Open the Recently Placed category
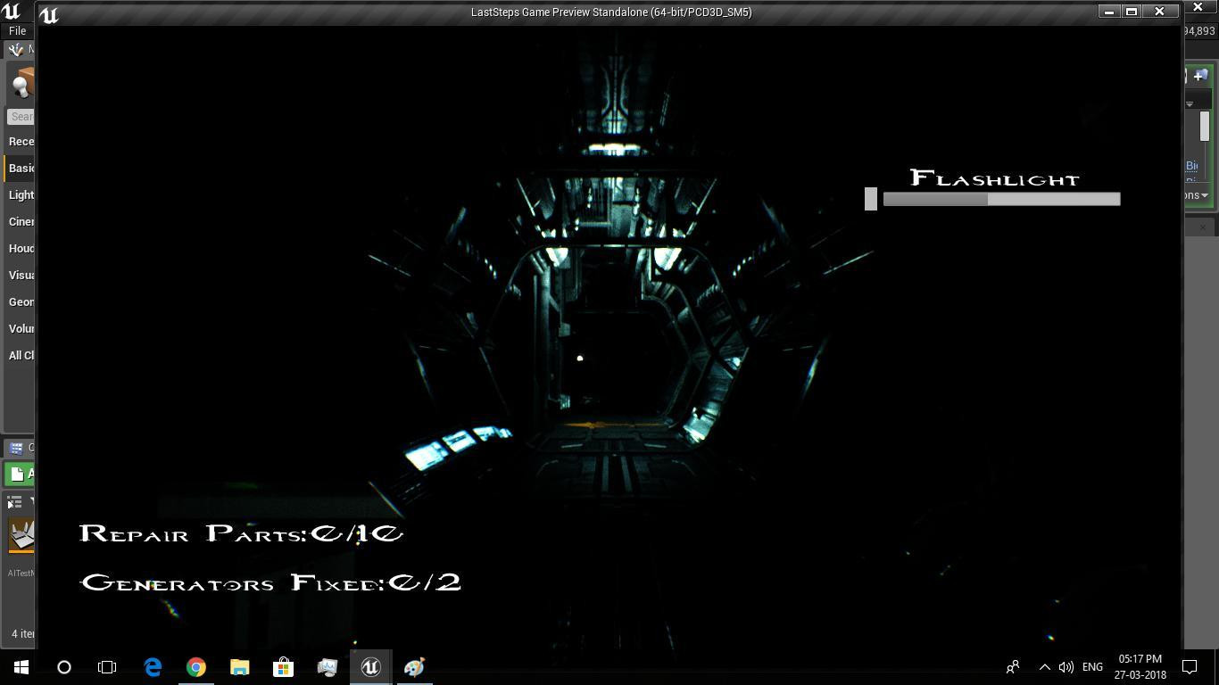The width and height of the screenshot is (1219, 685). [21, 141]
